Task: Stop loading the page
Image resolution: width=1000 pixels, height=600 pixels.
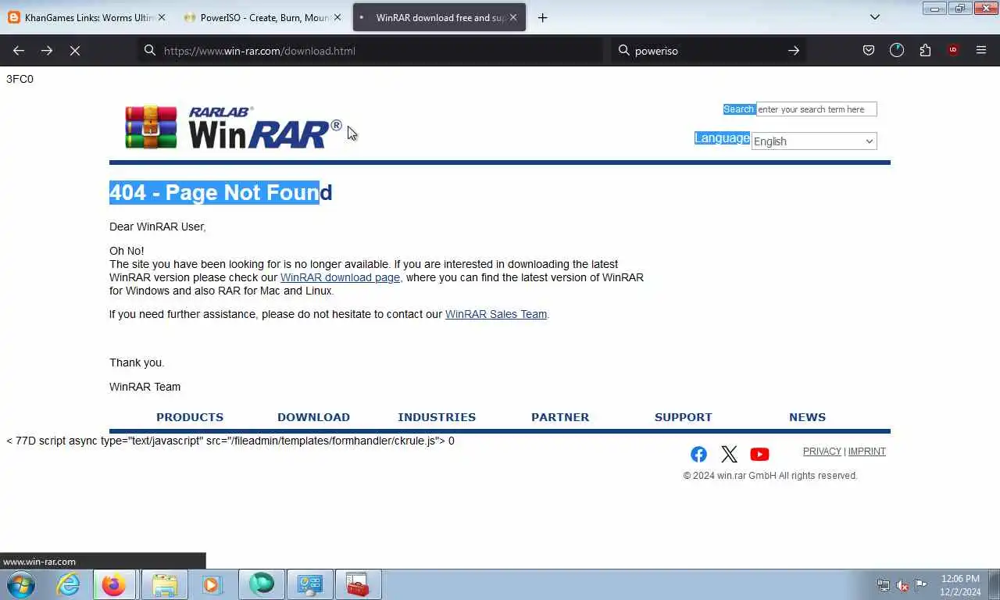Action: (75, 50)
